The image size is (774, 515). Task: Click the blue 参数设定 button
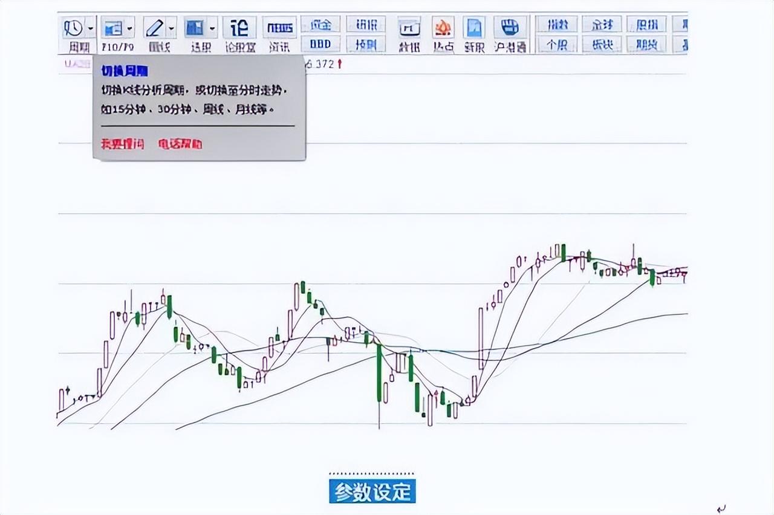click(x=372, y=491)
